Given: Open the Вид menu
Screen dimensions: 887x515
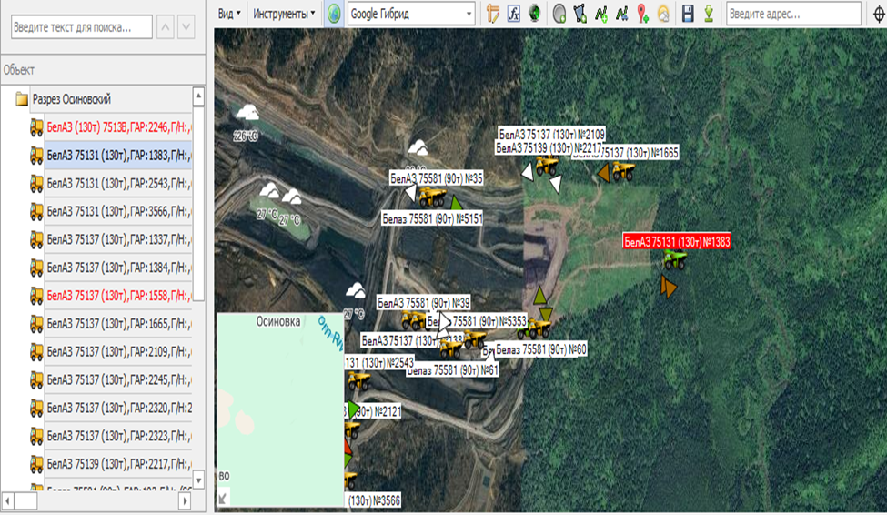Looking at the screenshot, I should coord(231,14).
